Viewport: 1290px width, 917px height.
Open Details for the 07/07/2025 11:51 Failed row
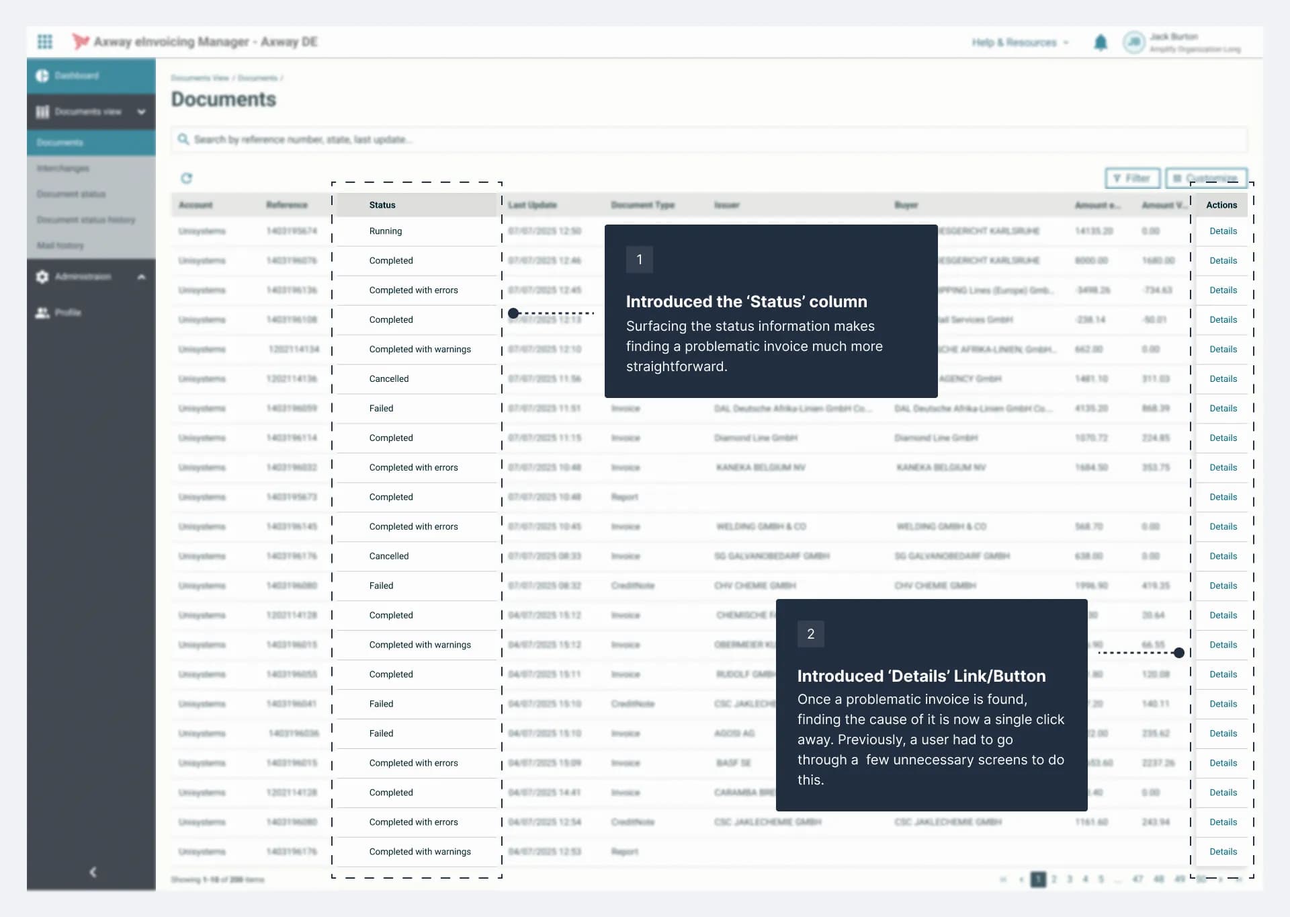(x=1223, y=408)
